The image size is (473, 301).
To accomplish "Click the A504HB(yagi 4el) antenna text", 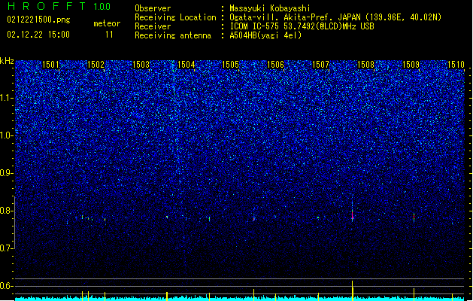I will click(265, 35).
